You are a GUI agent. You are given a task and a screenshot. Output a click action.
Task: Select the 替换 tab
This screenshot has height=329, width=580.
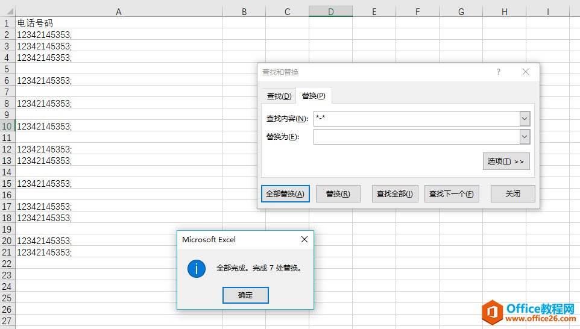(x=314, y=96)
